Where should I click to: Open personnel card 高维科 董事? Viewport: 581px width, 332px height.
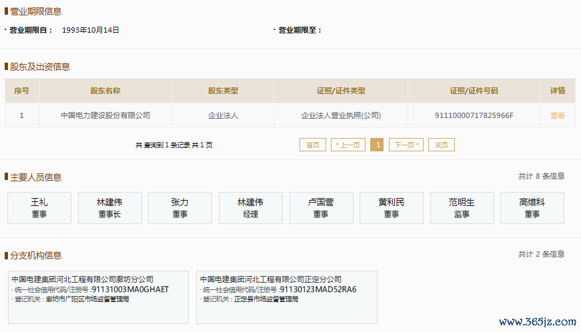532,208
